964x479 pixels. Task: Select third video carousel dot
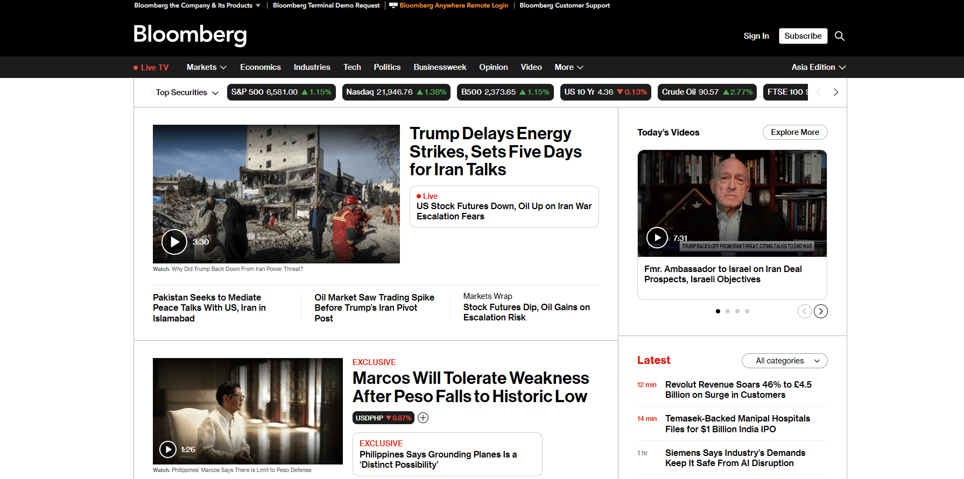pyautogui.click(x=737, y=311)
